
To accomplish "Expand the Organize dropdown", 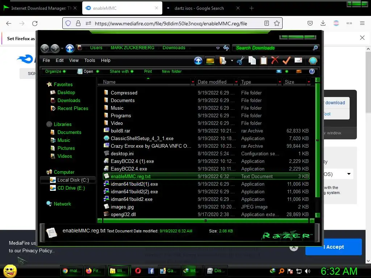I will pos(55,71).
